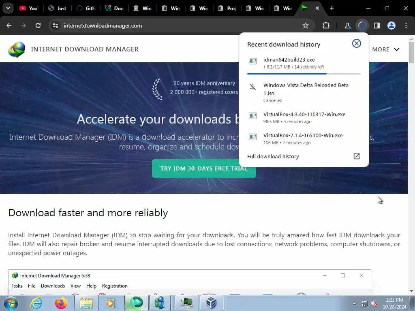Screen dimensions: 415x311
Task: Click the VirtualBox-7.1.4 file icon
Action: click(253, 137)
